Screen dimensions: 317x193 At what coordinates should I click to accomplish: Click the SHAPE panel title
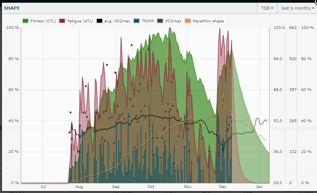click(12, 8)
